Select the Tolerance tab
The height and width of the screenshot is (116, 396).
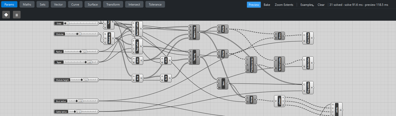[155, 5]
